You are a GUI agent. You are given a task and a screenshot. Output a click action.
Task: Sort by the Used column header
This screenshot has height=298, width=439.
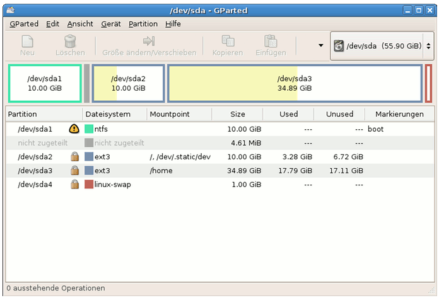coord(288,114)
